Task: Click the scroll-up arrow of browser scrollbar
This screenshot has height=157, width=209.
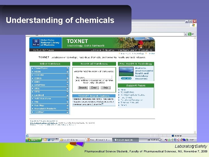Action: (195, 38)
